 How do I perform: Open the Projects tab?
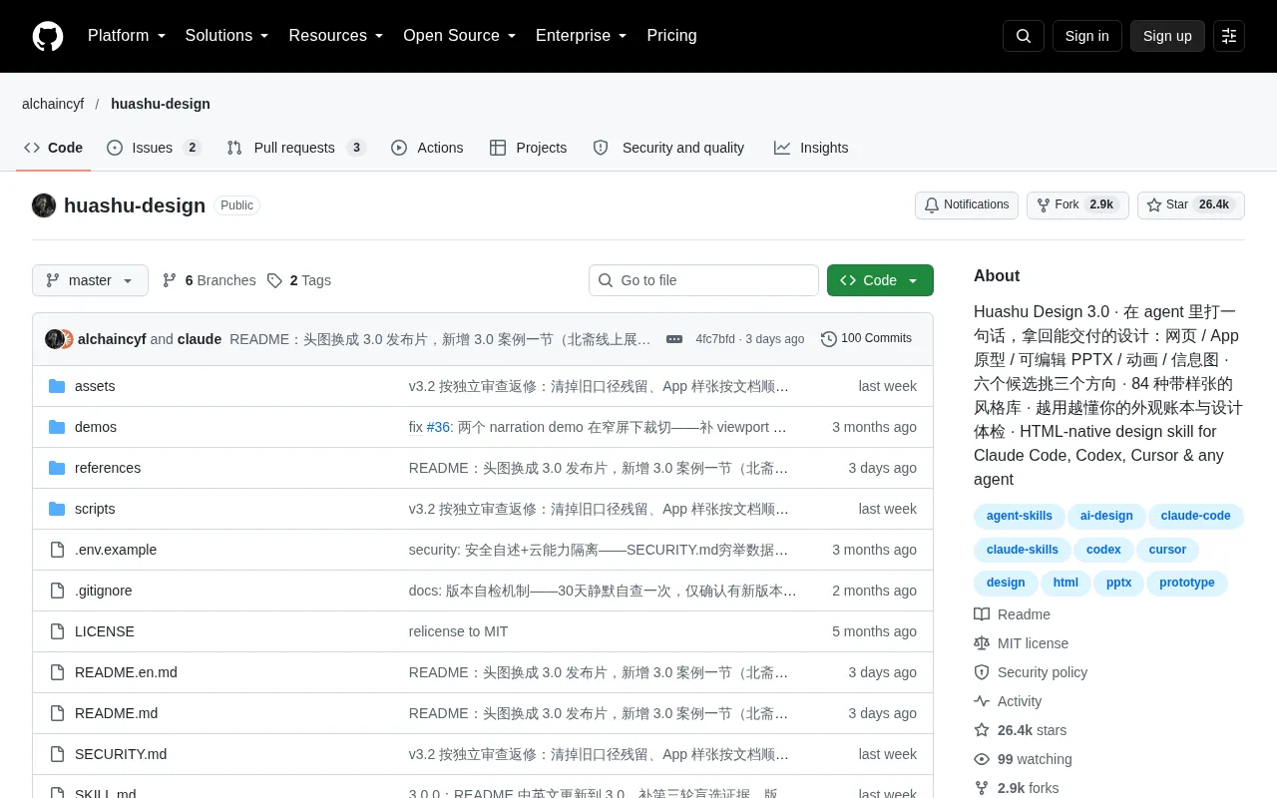[528, 148]
